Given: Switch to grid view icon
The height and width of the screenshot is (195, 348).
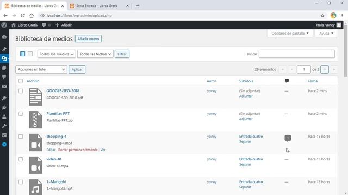Looking at the screenshot, I should tap(30, 54).
